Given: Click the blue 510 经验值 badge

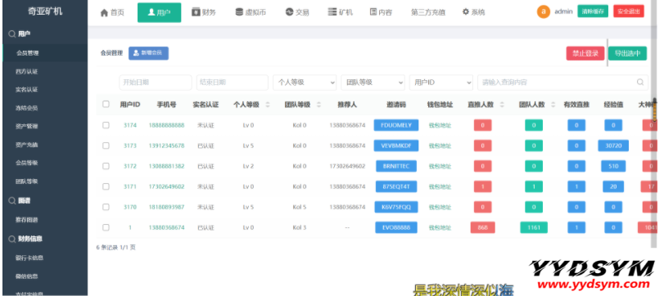Looking at the screenshot, I should click(613, 166).
